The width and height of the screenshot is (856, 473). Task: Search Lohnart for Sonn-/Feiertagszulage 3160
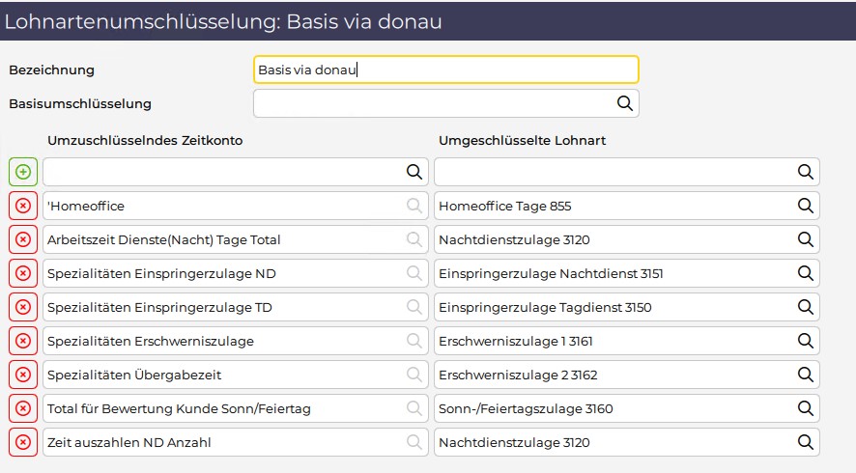805,408
